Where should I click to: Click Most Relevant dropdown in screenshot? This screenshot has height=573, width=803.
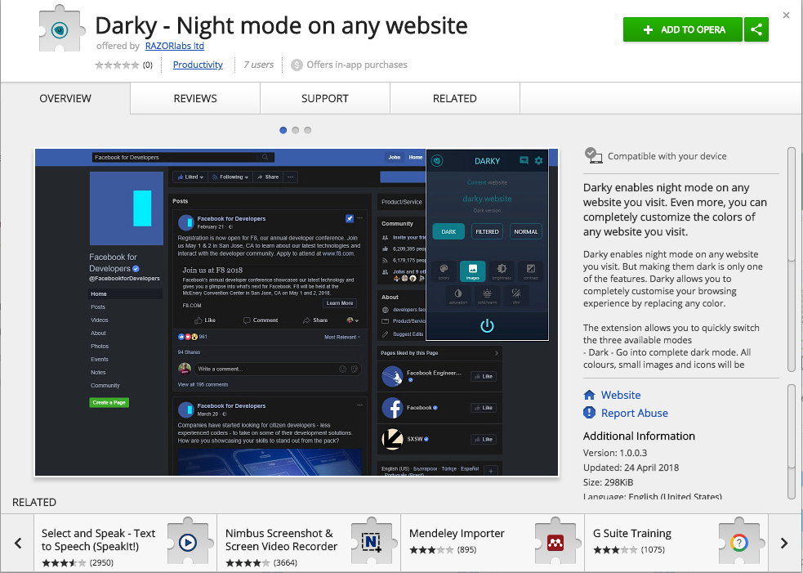tap(342, 338)
